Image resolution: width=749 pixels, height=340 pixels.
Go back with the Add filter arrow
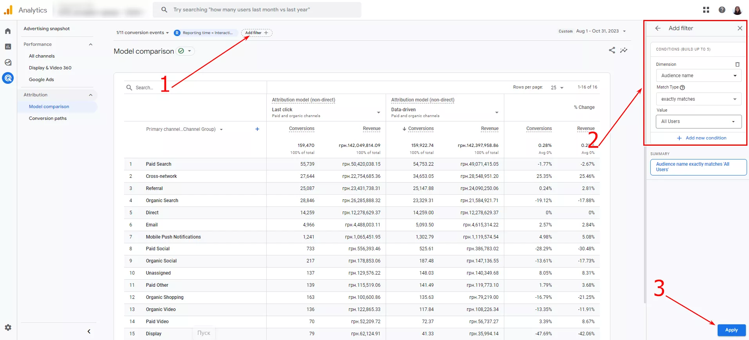pyautogui.click(x=658, y=28)
